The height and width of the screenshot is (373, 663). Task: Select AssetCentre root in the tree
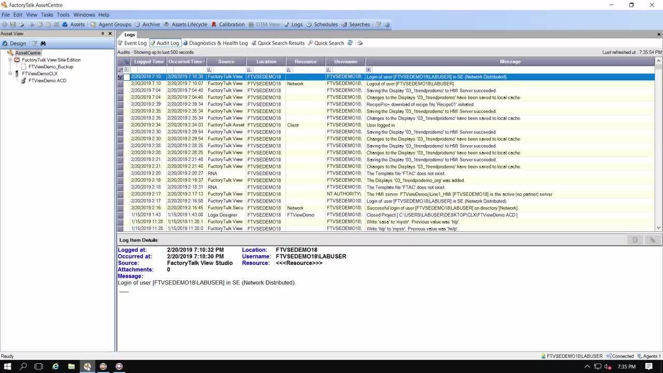coord(27,53)
